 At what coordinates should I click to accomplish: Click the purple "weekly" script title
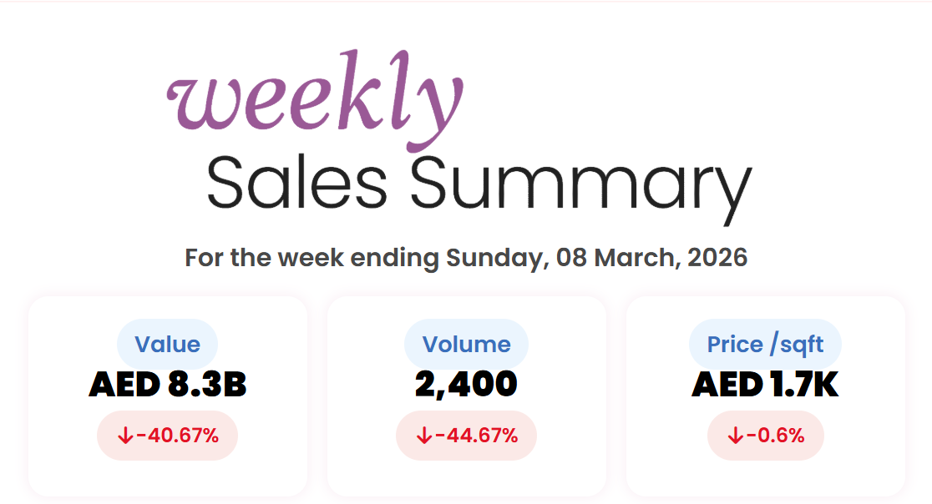[315, 100]
